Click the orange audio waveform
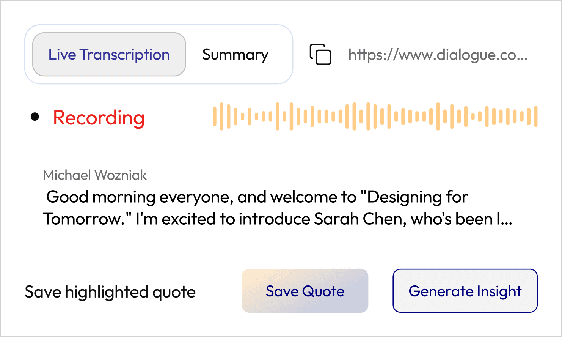 pyautogui.click(x=375, y=116)
